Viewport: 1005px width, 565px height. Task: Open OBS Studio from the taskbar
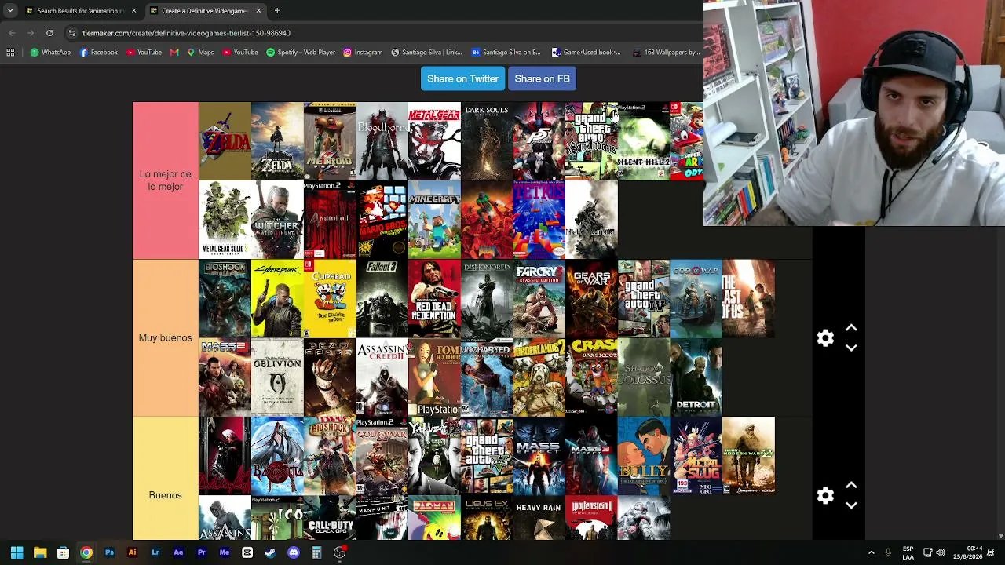(339, 552)
